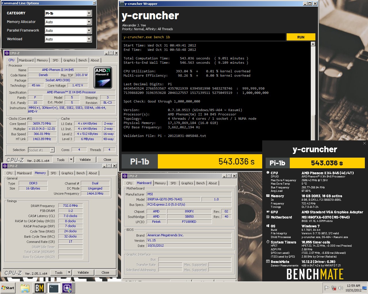Screen dimensions: 368x294
Task: Select CPU tab in the Mainboard CPU-Z window
Action: pyautogui.click(x=129, y=183)
